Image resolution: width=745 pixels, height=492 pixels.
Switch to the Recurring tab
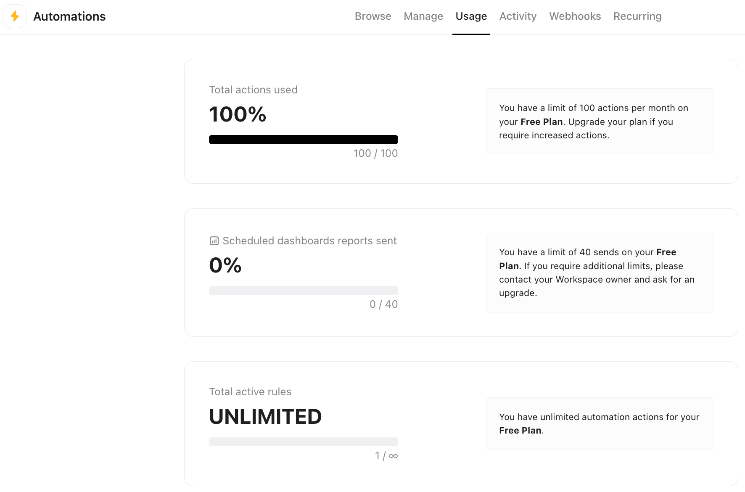(x=637, y=16)
